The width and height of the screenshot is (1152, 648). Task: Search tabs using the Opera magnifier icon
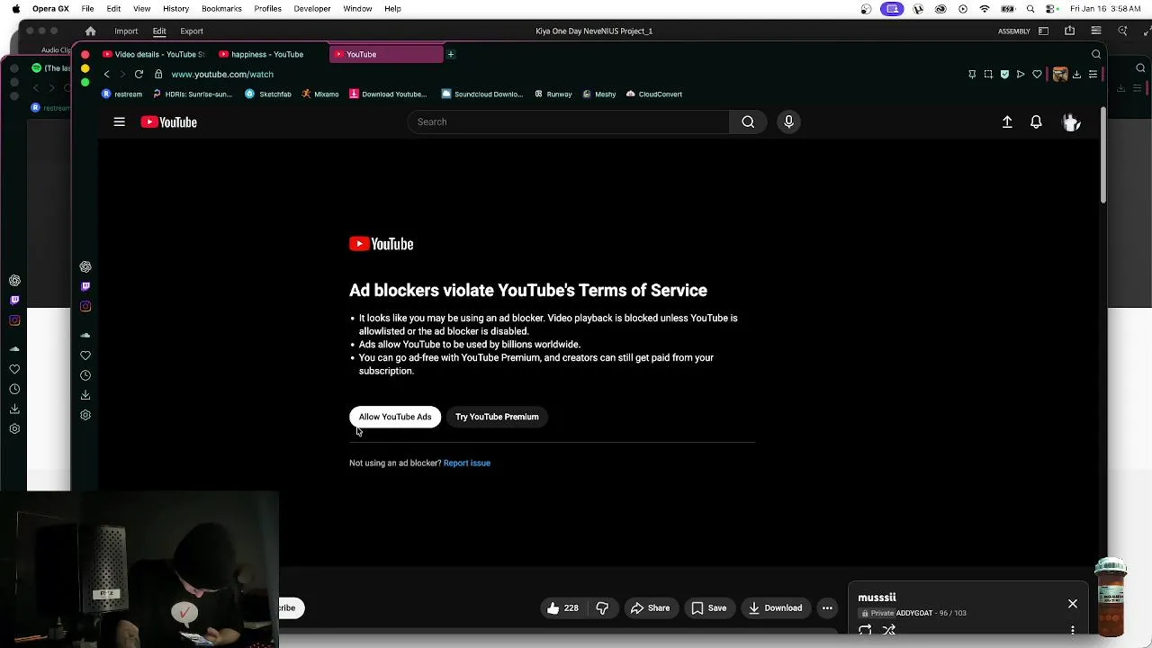click(x=1095, y=54)
